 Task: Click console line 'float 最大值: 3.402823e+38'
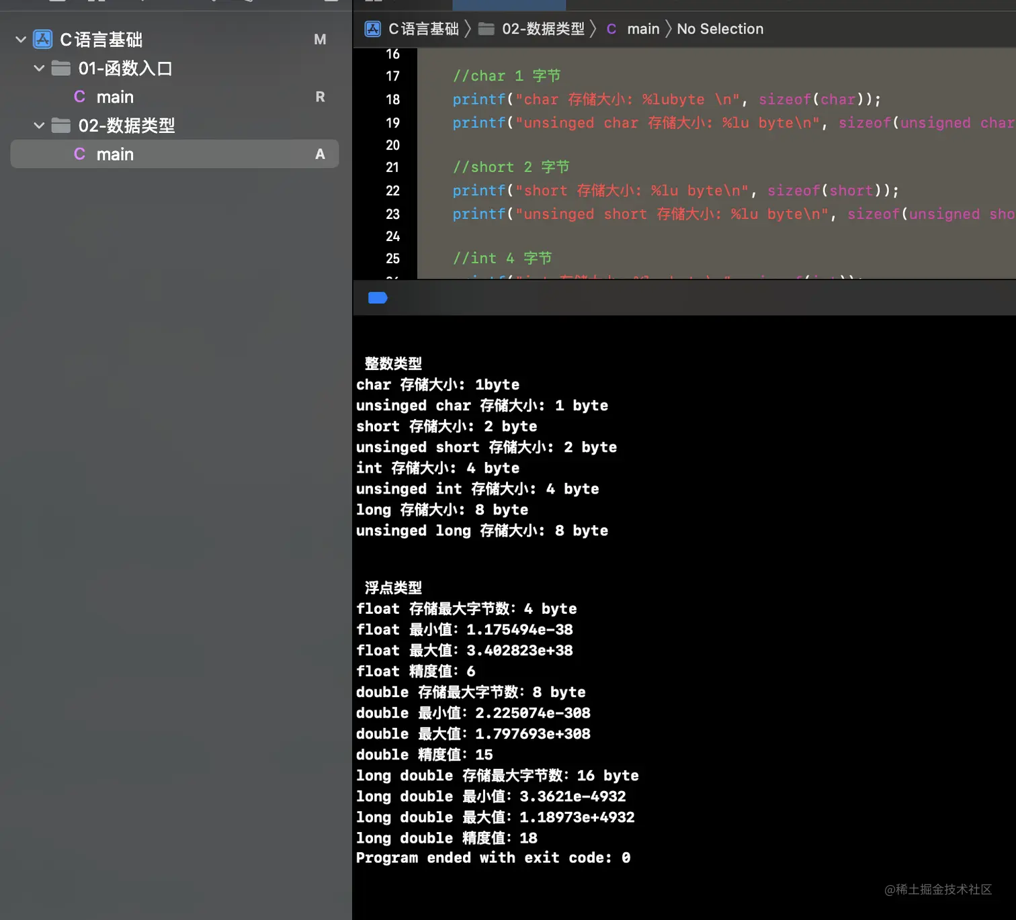(x=465, y=651)
